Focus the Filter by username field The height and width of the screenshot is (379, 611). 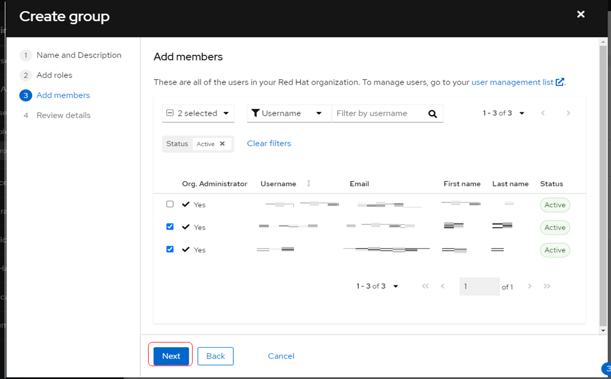click(x=378, y=113)
